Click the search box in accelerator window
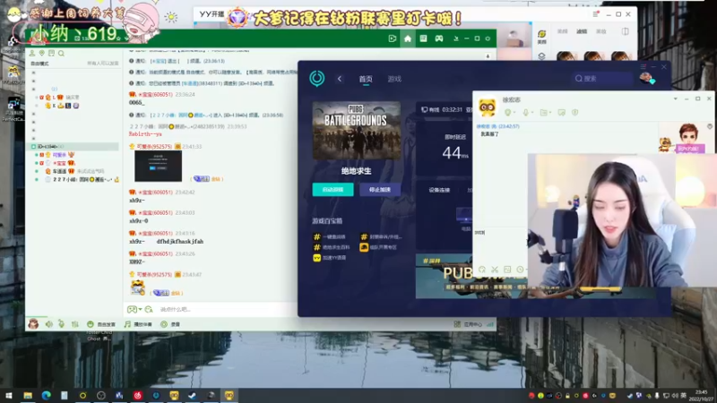 click(x=601, y=79)
